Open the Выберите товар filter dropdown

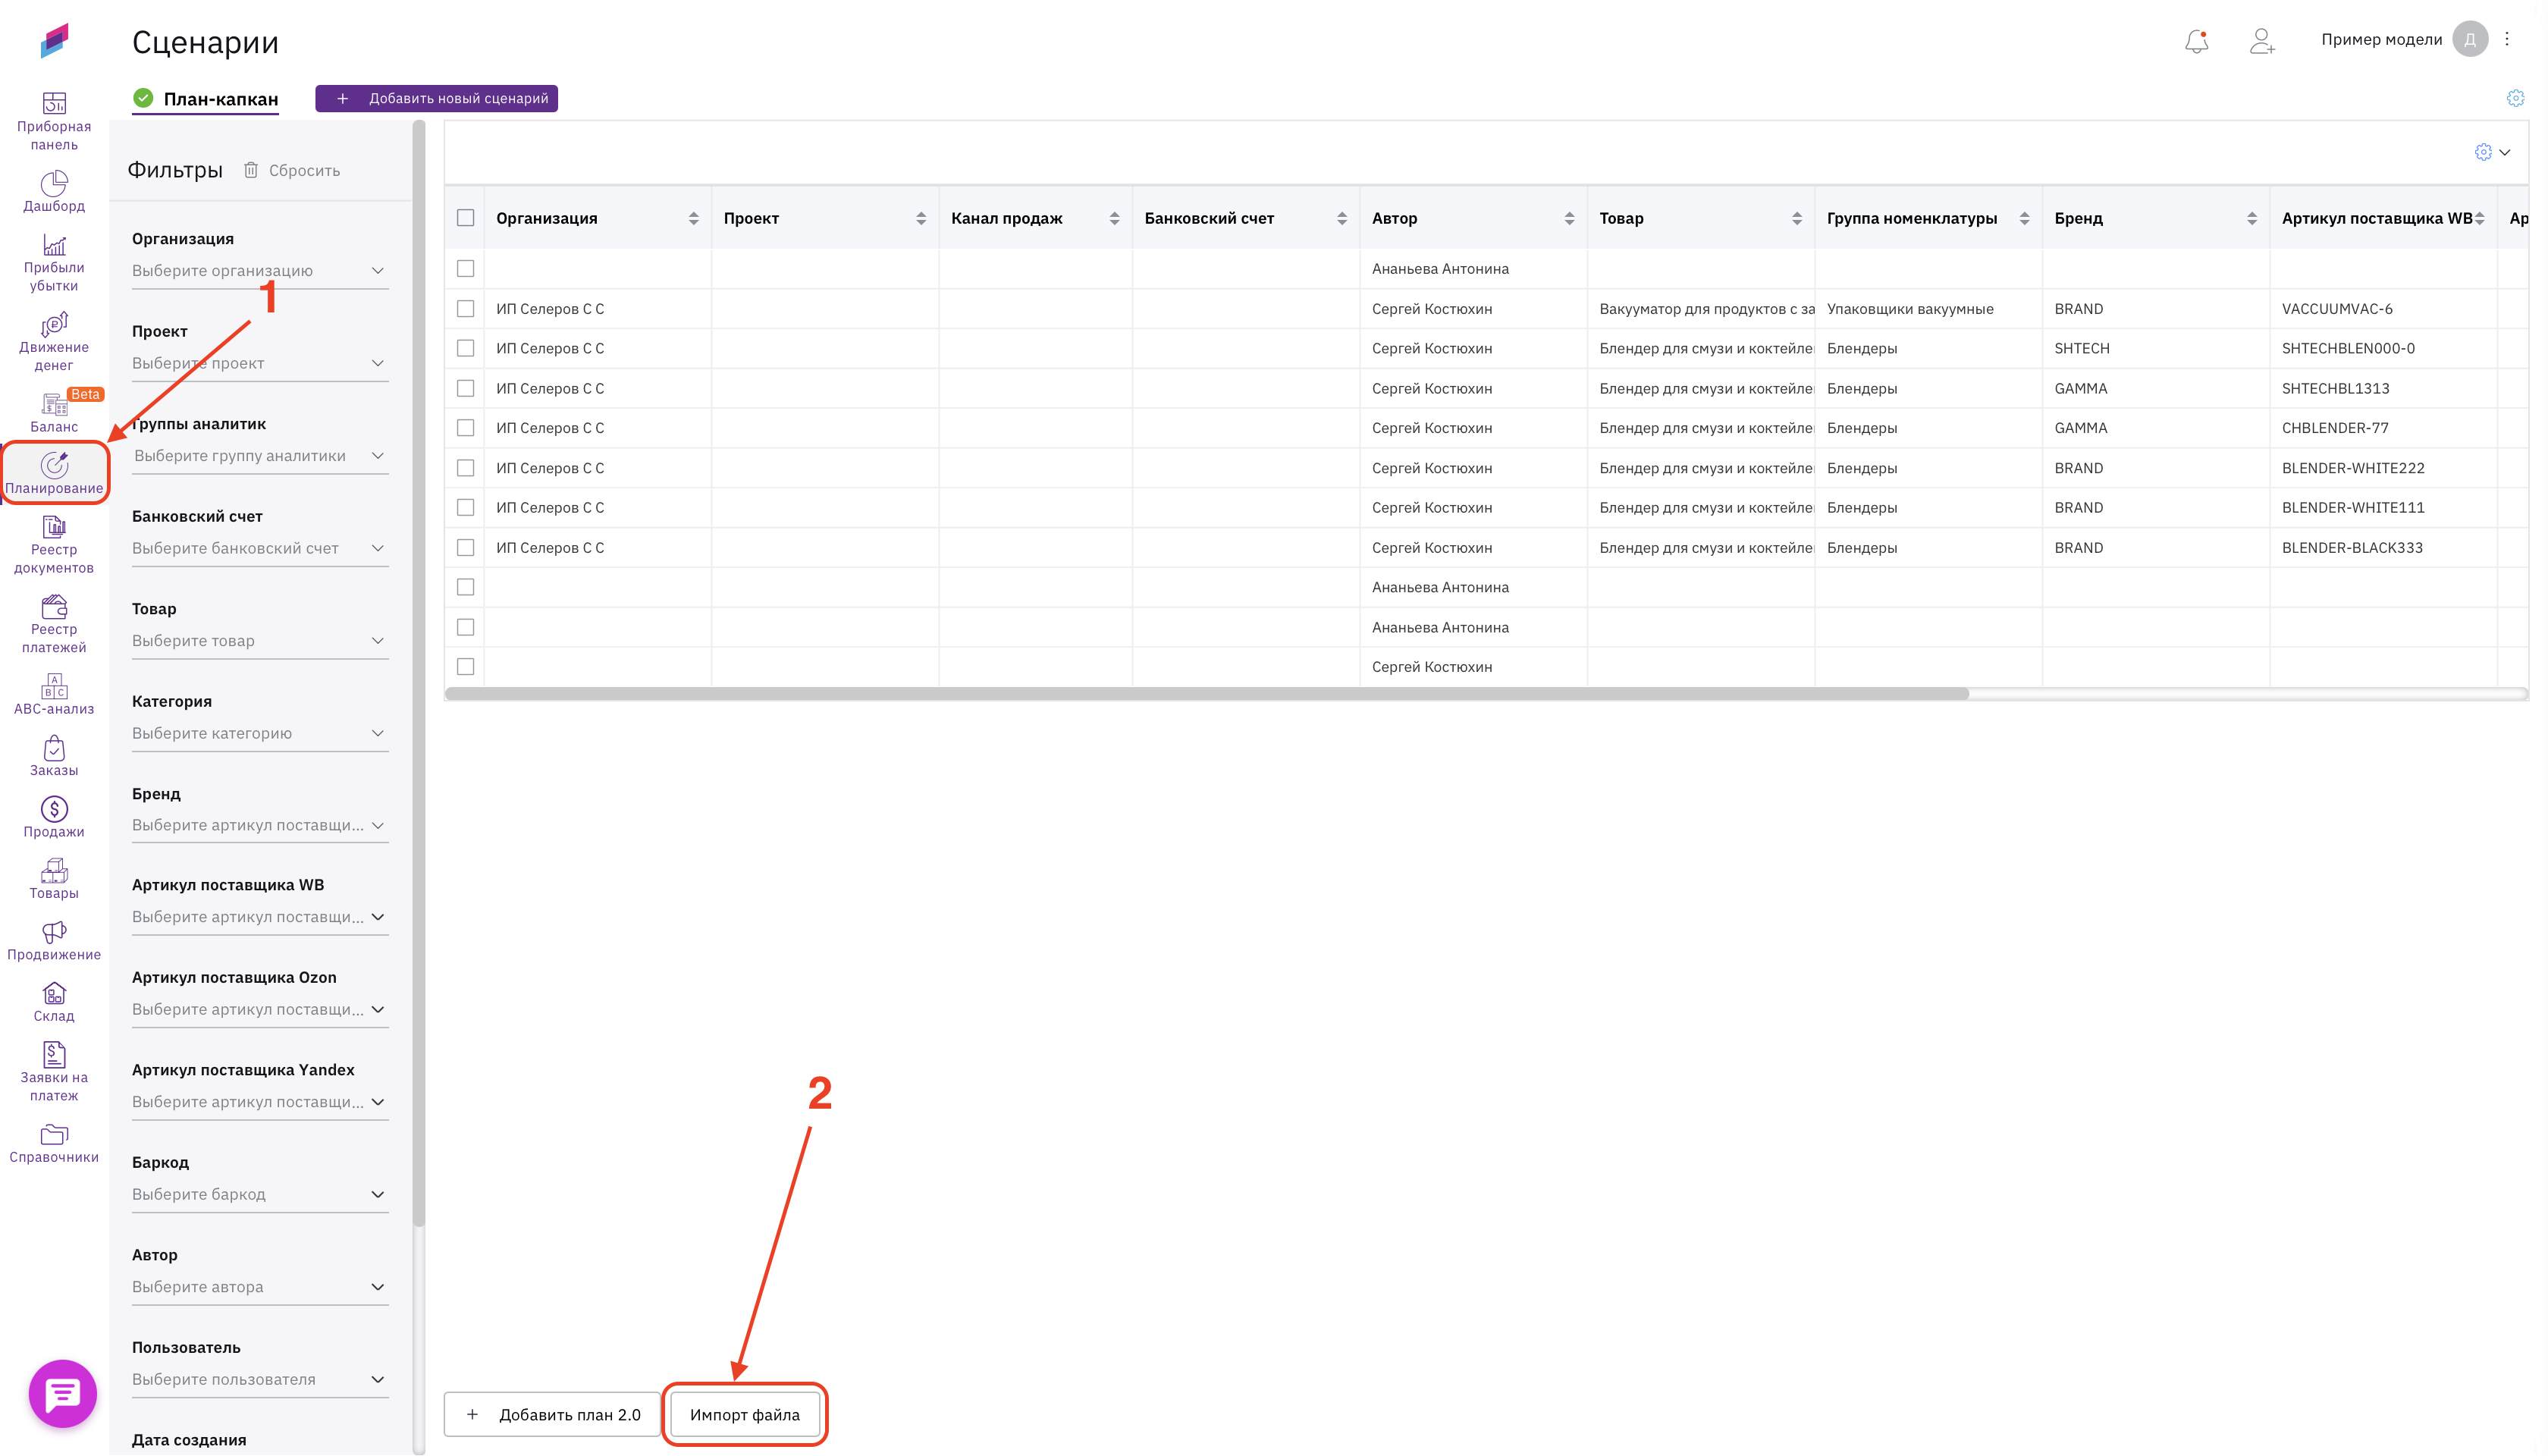coord(259,641)
